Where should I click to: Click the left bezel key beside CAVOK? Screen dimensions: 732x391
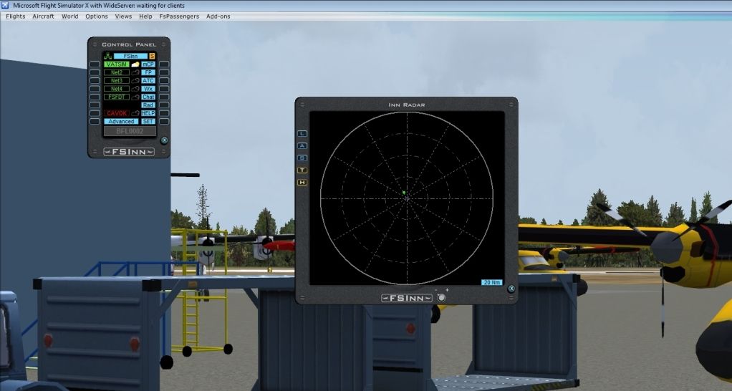pyautogui.click(x=95, y=113)
